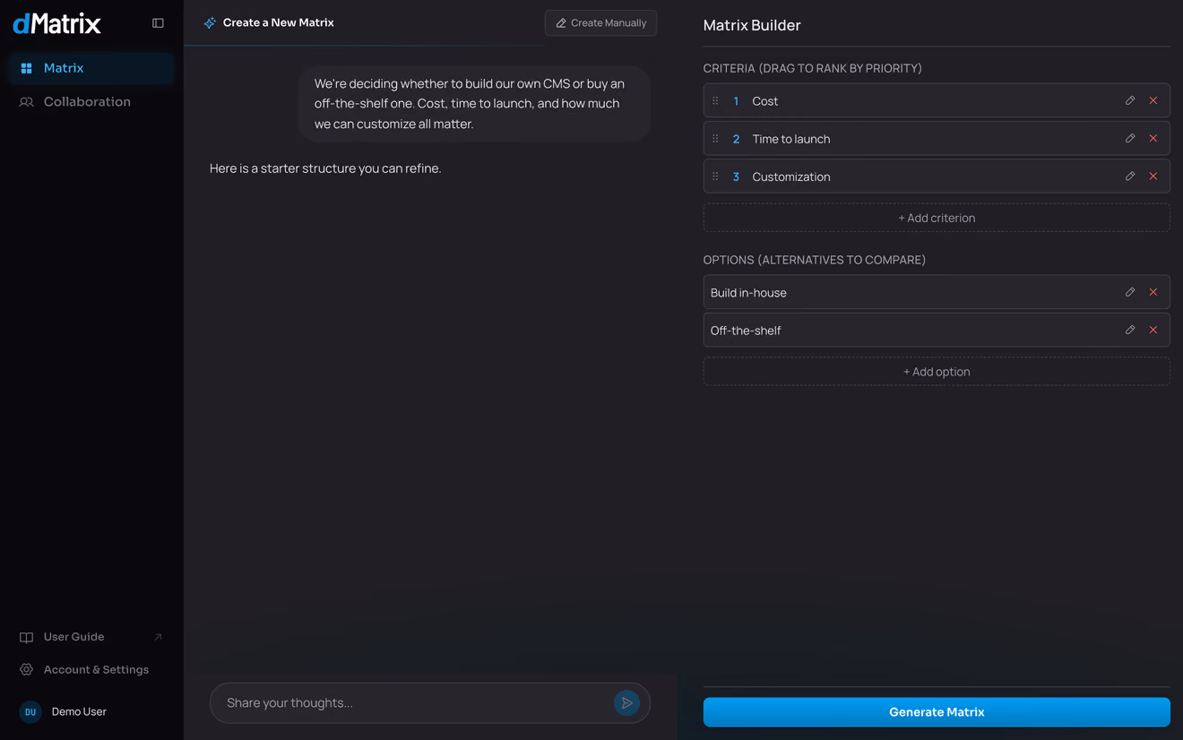Remove the Build in-house option
The width and height of the screenshot is (1183, 740).
click(x=1153, y=292)
